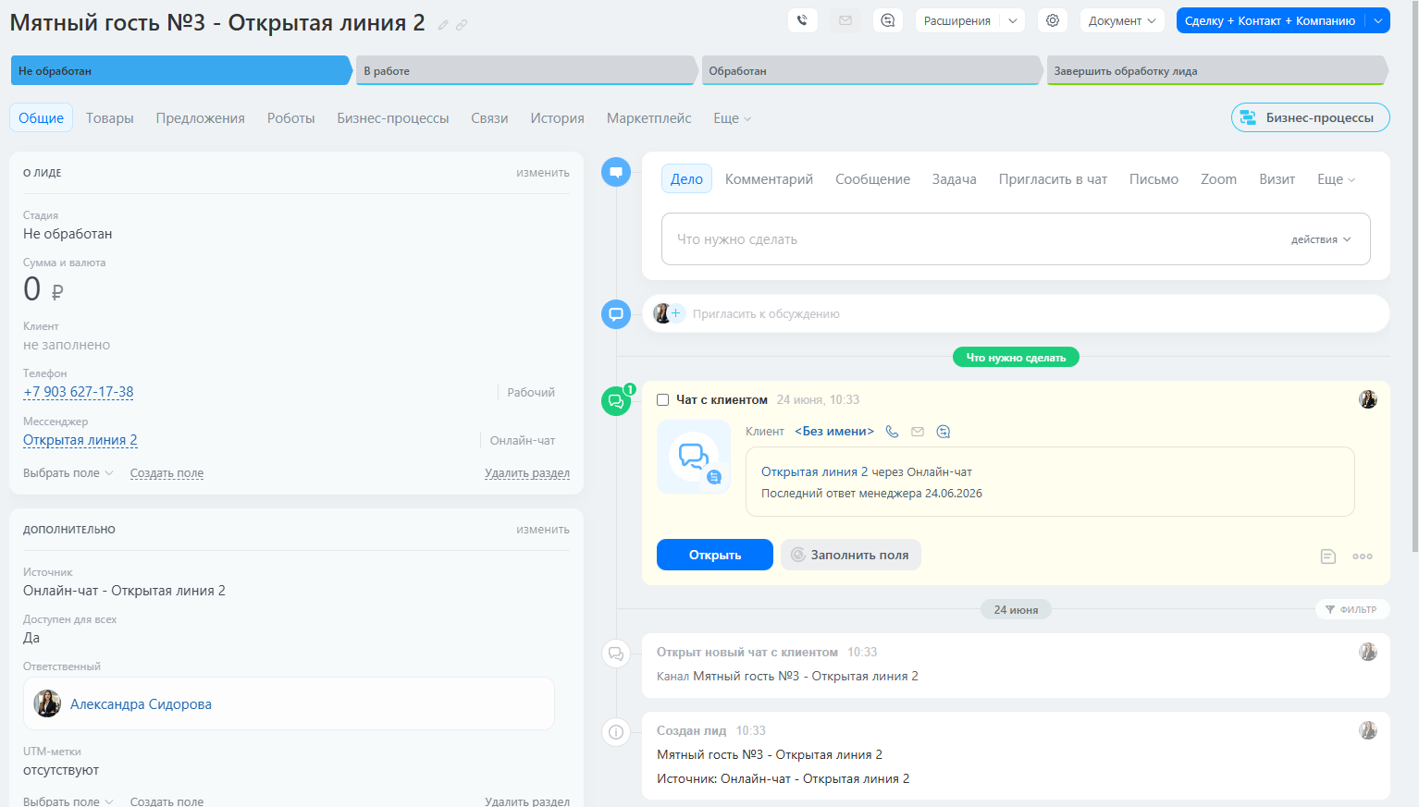
Task: Open the chat icon in top toolbar
Action: tap(888, 20)
